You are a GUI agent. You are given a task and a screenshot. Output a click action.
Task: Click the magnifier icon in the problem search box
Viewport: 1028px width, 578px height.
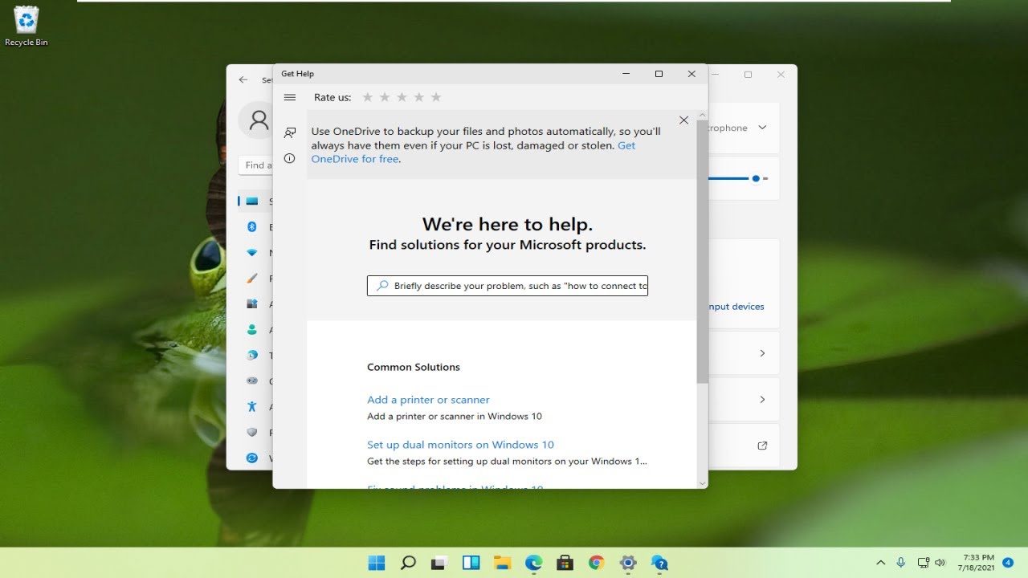click(383, 286)
